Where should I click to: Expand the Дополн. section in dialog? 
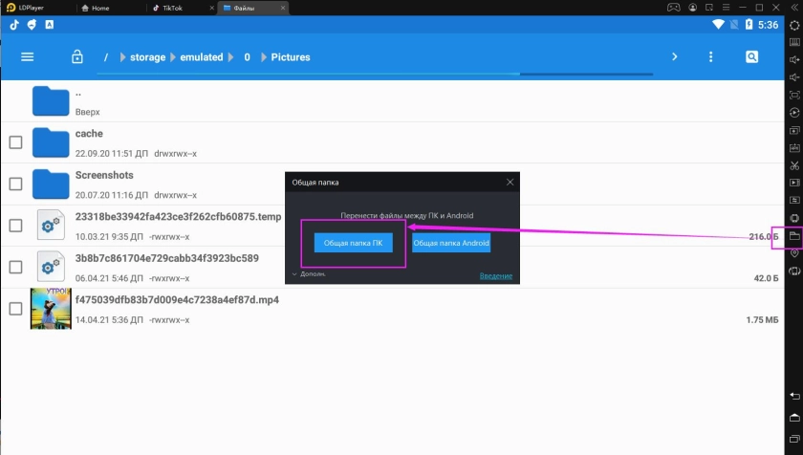coord(310,274)
